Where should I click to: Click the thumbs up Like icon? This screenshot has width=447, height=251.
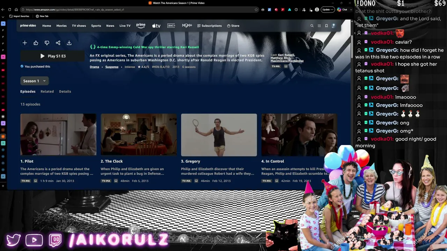(x=36, y=43)
